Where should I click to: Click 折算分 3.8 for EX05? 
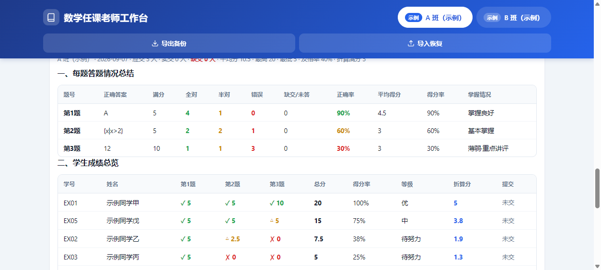(x=458, y=221)
